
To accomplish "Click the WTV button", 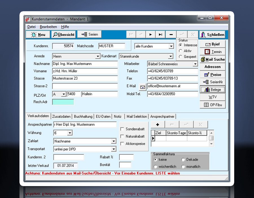I will point(213,97).
